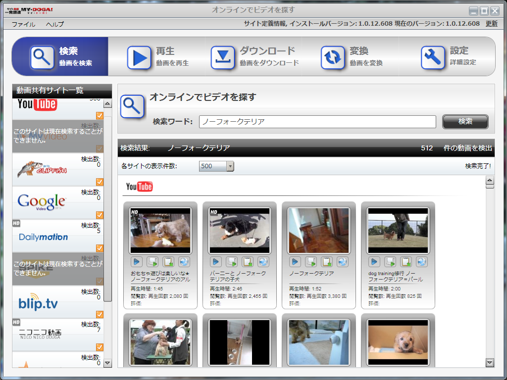This screenshot has width=507, height=380.
Task: Click thumbnail of おもちゃ遊びは楽しいな video
Action: [x=160, y=231]
